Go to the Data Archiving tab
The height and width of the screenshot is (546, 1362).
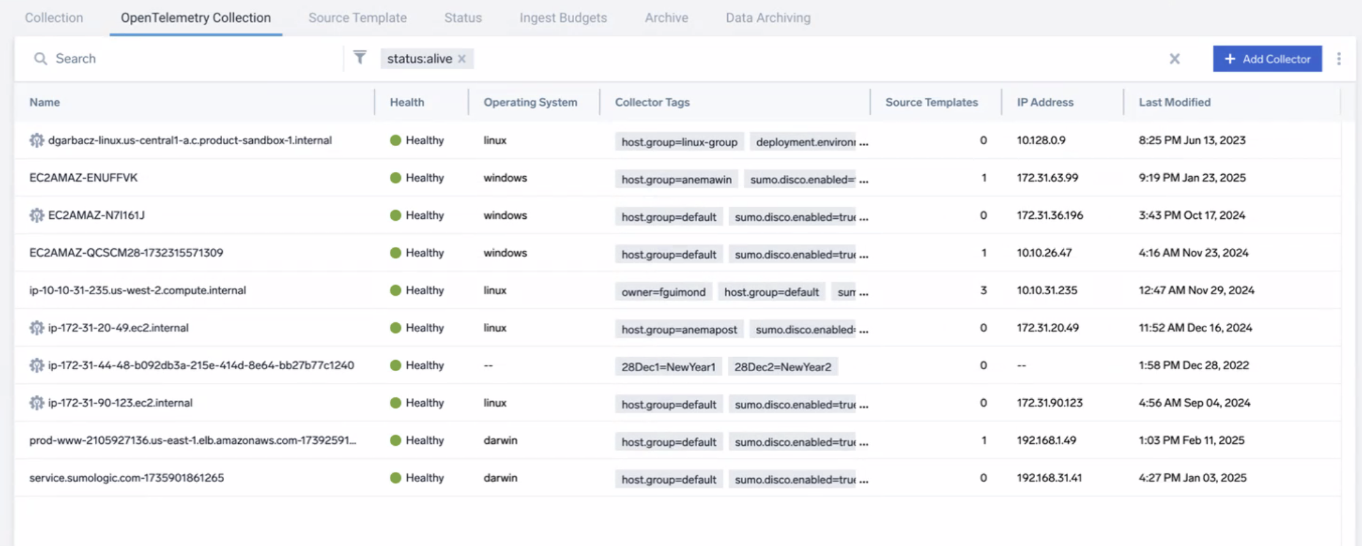coord(768,18)
